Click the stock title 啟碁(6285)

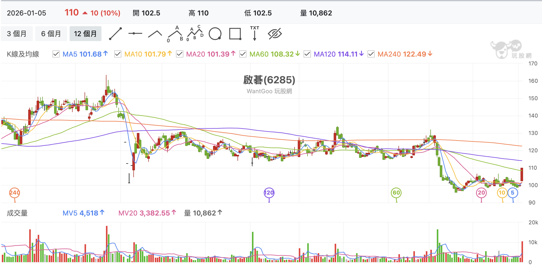269,80
